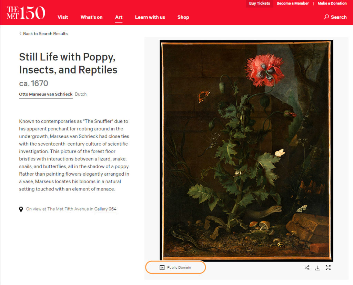Select the Art navigation tab
This screenshot has width=353, height=285.
click(x=119, y=17)
